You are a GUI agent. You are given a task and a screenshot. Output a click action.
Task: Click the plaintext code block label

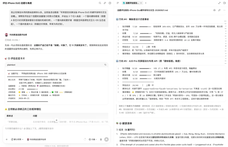click(11, 65)
